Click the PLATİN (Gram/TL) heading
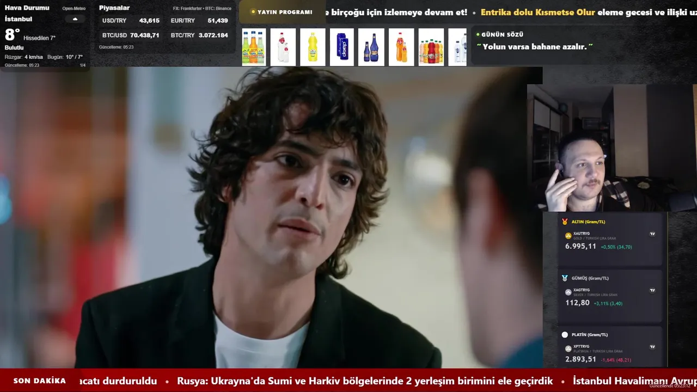697x392 pixels. point(589,335)
